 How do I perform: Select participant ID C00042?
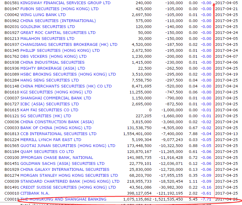[x=12, y=15]
